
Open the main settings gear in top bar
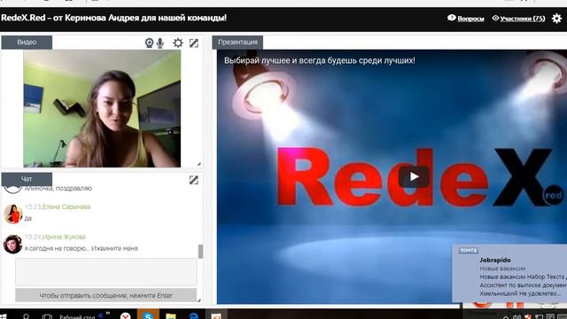point(557,18)
